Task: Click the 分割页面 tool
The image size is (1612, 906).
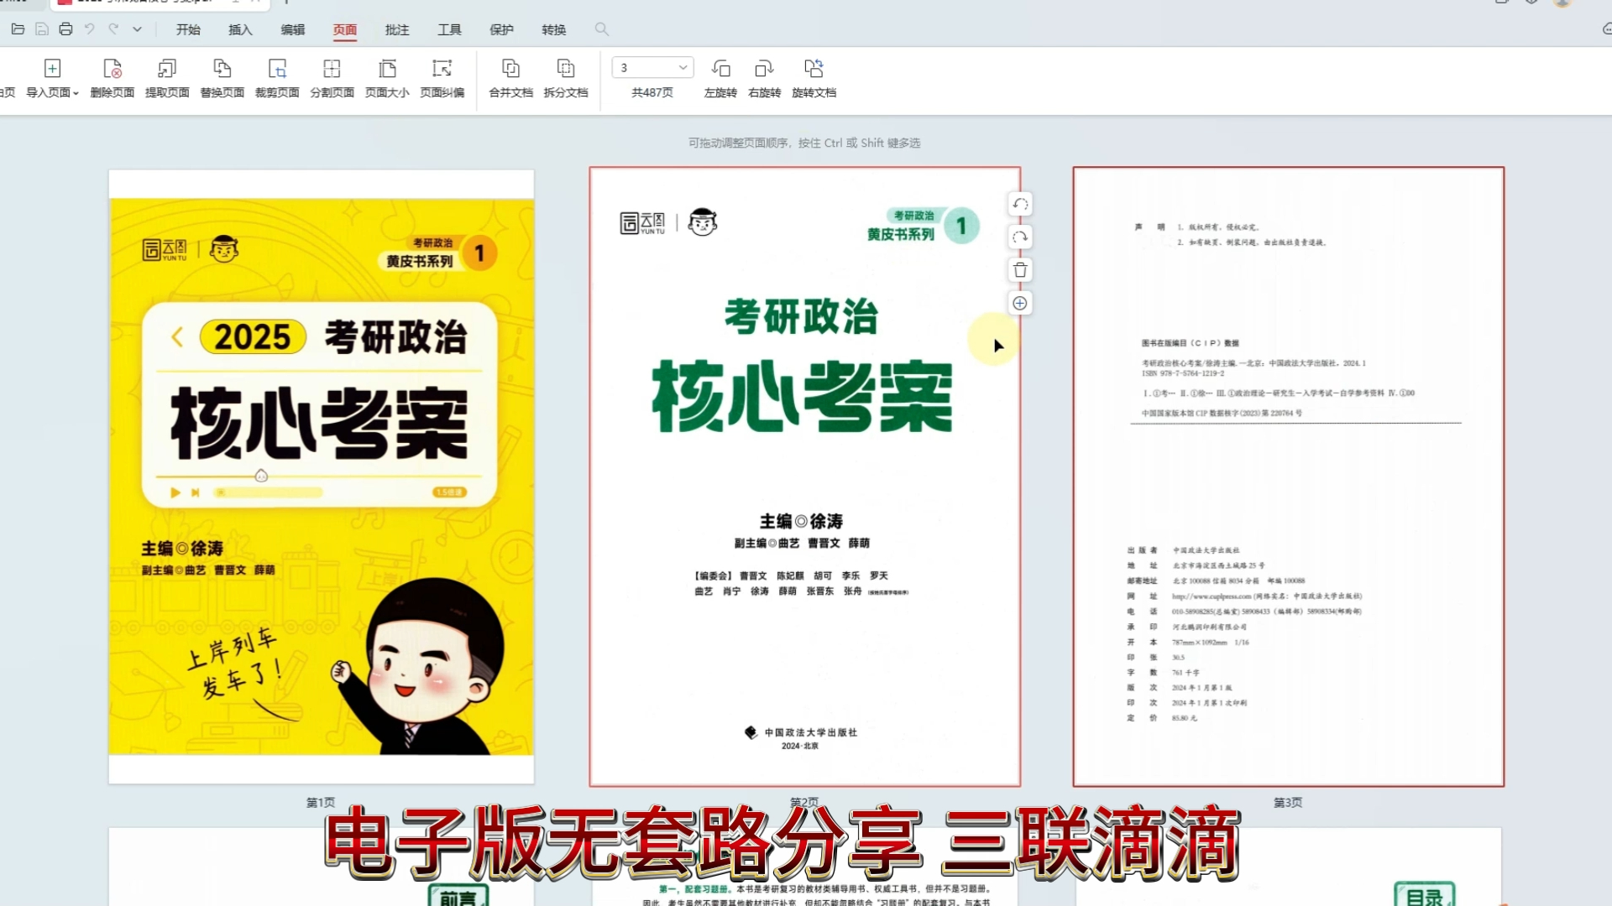Action: click(332, 79)
